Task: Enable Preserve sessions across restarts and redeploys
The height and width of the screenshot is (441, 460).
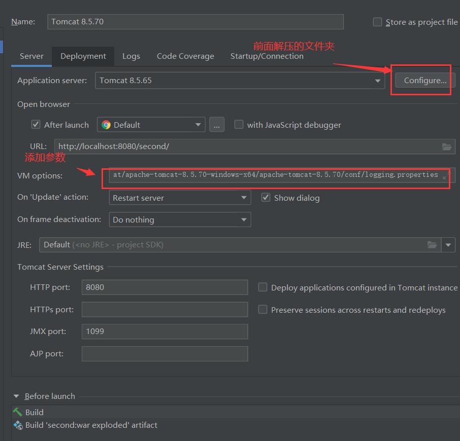Action: coord(262,310)
